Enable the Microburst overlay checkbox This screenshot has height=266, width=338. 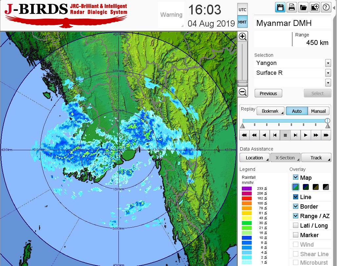pos(296,262)
